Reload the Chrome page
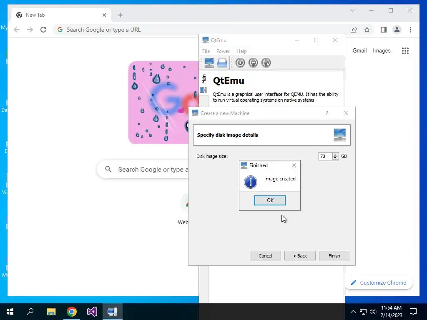427x320 pixels. tap(43, 30)
